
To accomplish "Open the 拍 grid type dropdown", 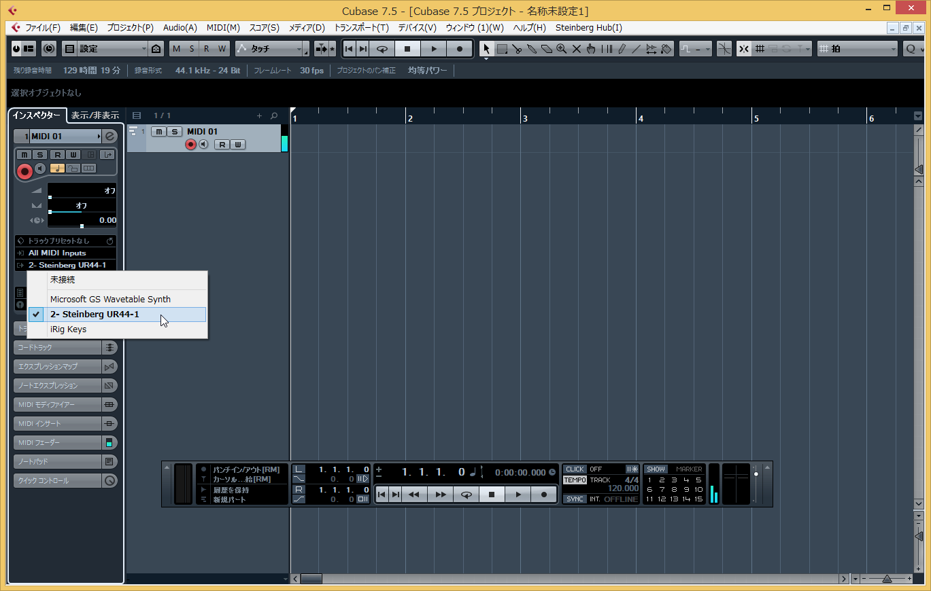I will (x=858, y=49).
